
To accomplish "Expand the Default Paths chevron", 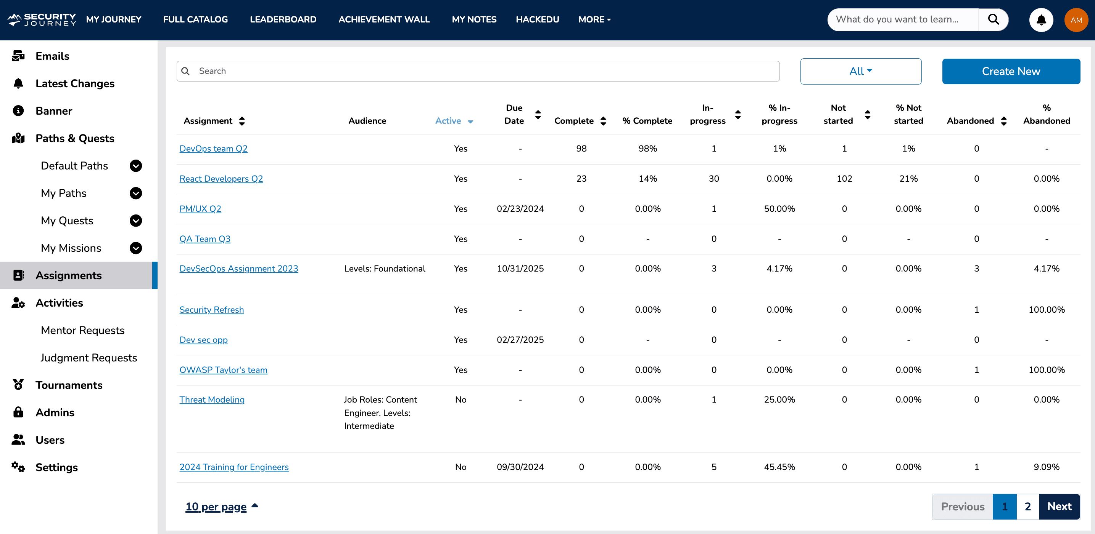I will pos(135,166).
